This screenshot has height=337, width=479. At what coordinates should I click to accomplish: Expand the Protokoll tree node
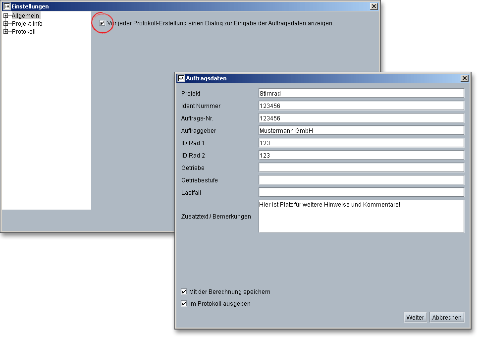pyautogui.click(x=6, y=32)
